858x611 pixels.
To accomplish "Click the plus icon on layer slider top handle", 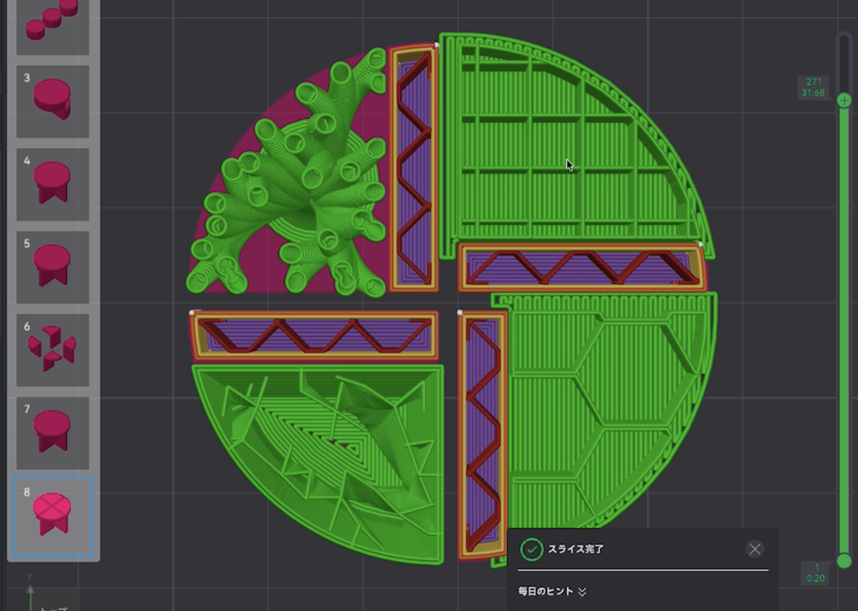I will pos(845,101).
